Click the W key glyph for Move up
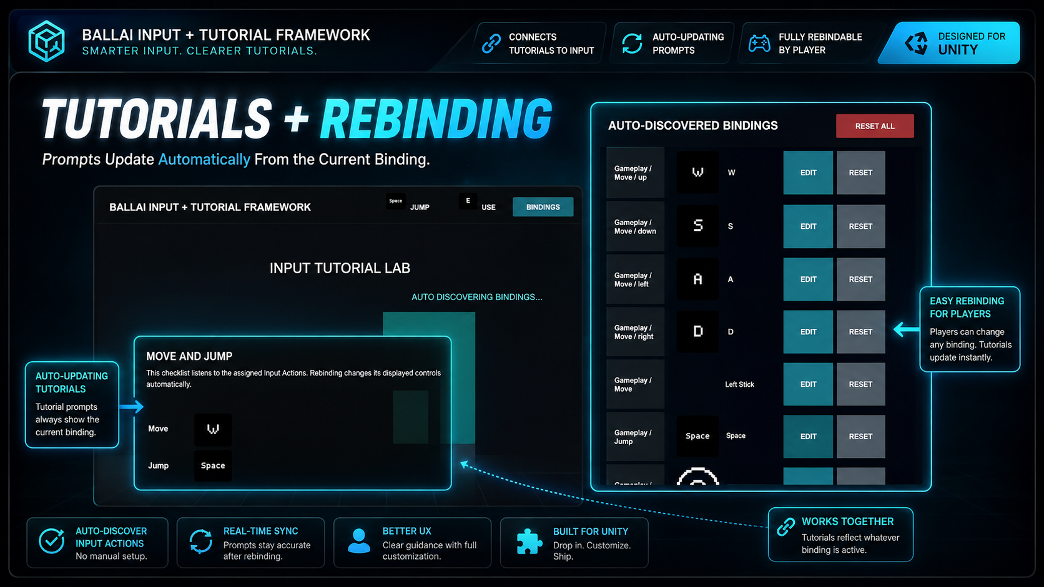 [x=697, y=172]
